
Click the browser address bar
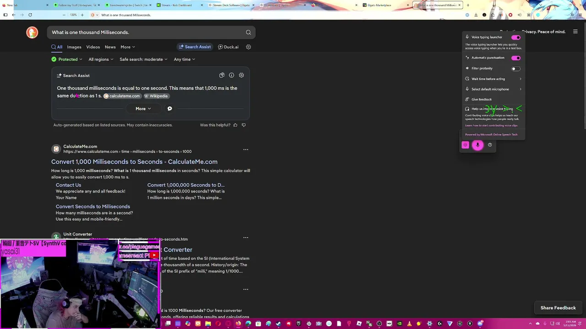coord(275,15)
